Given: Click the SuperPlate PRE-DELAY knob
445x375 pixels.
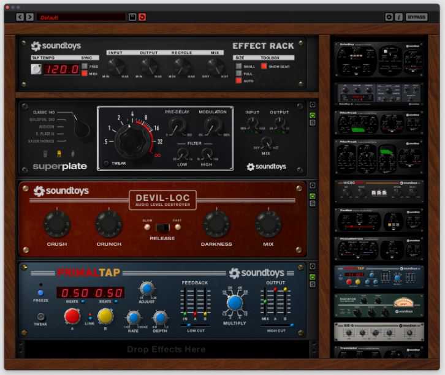Looking at the screenshot, I should coord(177,126).
